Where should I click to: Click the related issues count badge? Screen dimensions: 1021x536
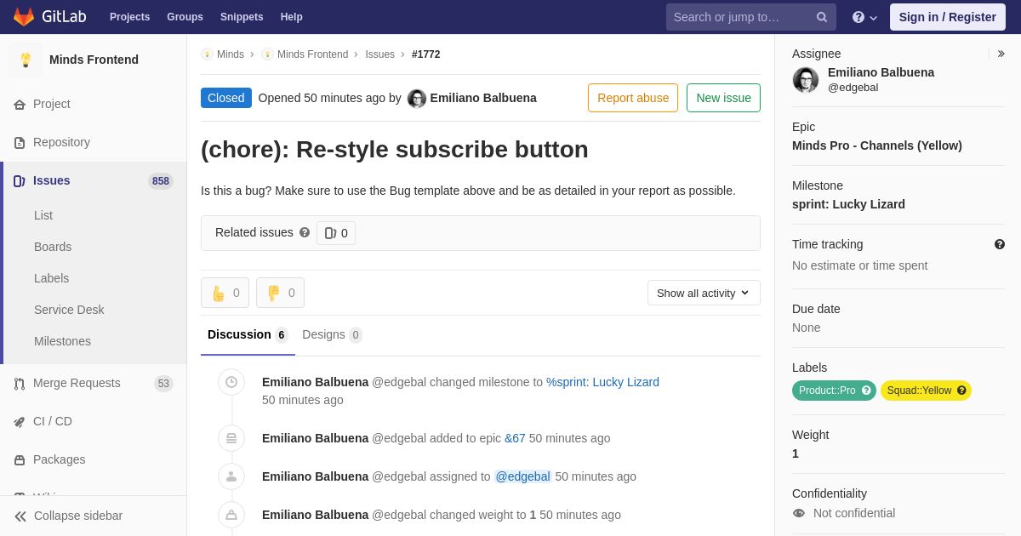coord(336,233)
